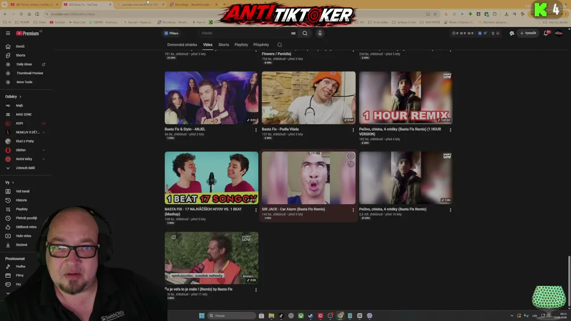Switch to Domovská stránka tab
The height and width of the screenshot is (321, 571).
[182, 45]
